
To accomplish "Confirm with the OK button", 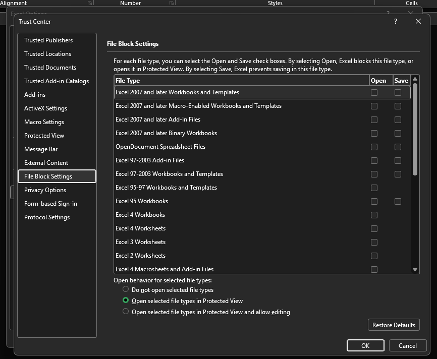I will click(365, 345).
